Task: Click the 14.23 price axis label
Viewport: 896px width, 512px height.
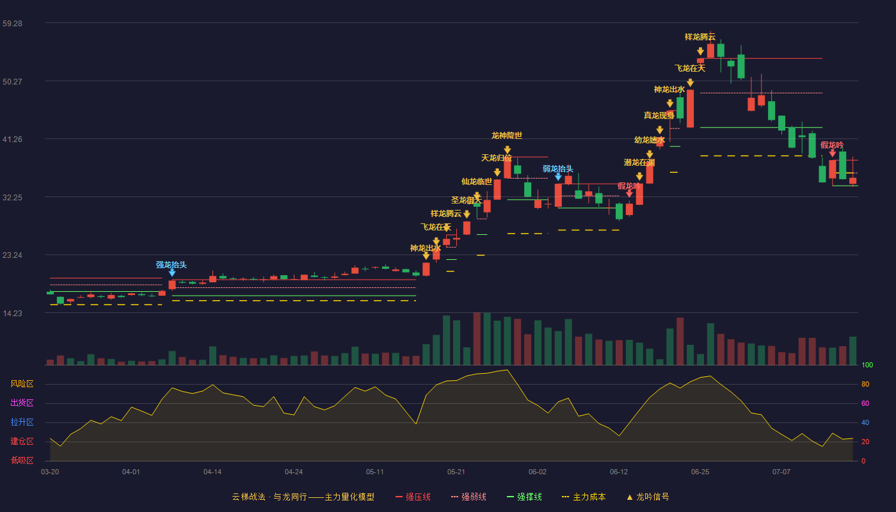Action: pos(12,314)
